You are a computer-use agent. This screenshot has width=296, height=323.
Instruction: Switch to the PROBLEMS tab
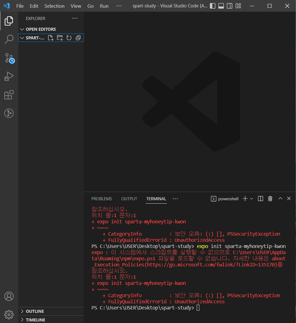(102, 199)
